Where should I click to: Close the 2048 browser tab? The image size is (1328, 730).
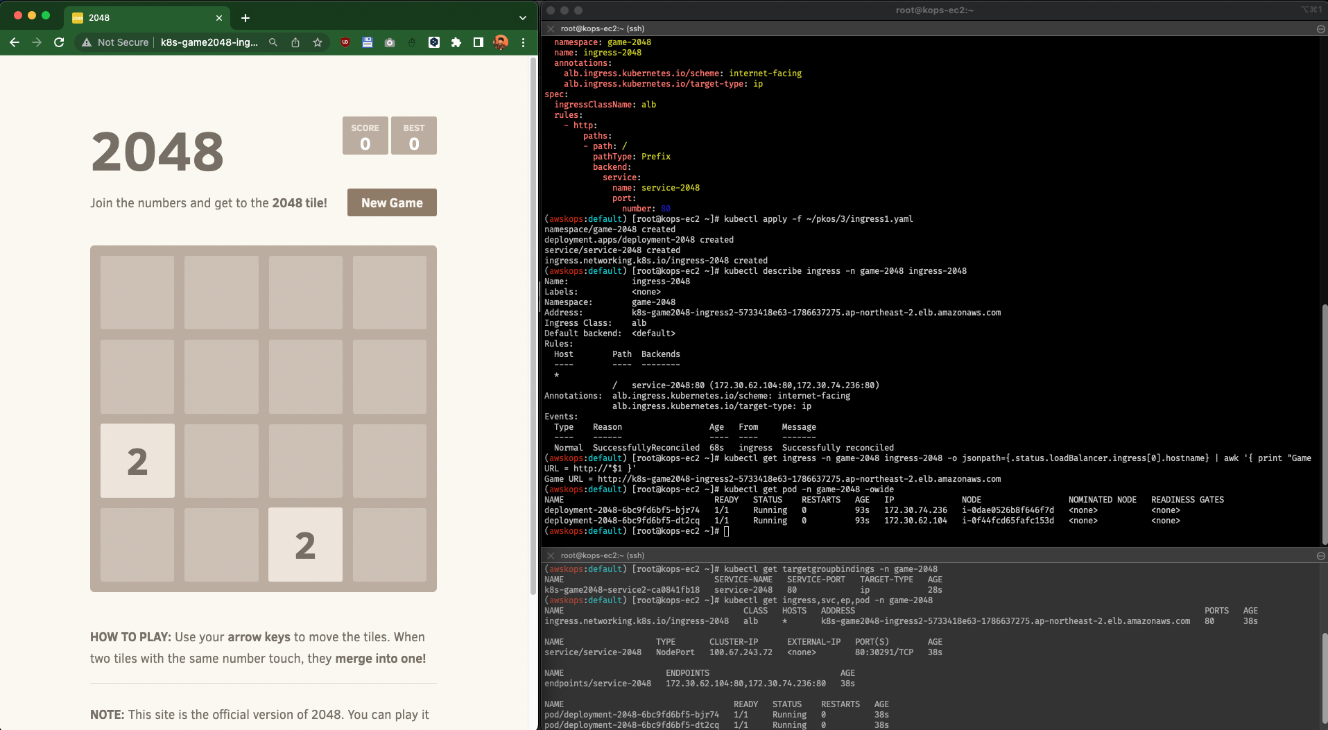219,18
